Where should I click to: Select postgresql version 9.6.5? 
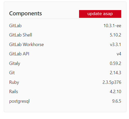tap(117, 101)
